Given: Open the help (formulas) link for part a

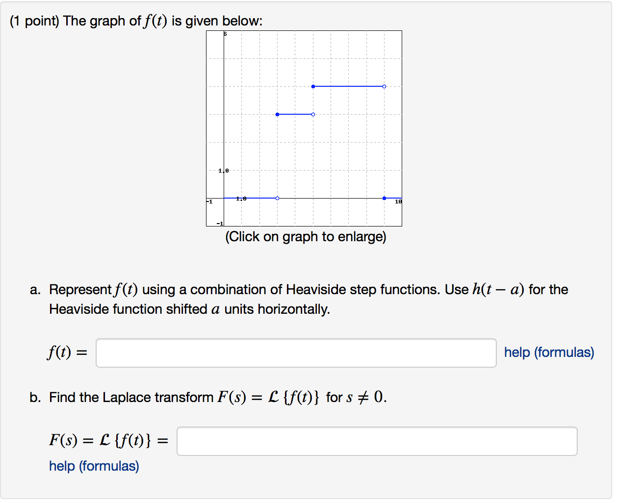Looking at the screenshot, I should pyautogui.click(x=548, y=352).
